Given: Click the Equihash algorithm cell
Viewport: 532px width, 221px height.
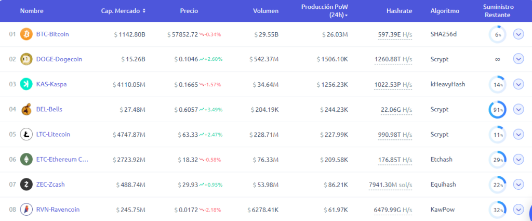Looking at the screenshot, I should 443,185.
